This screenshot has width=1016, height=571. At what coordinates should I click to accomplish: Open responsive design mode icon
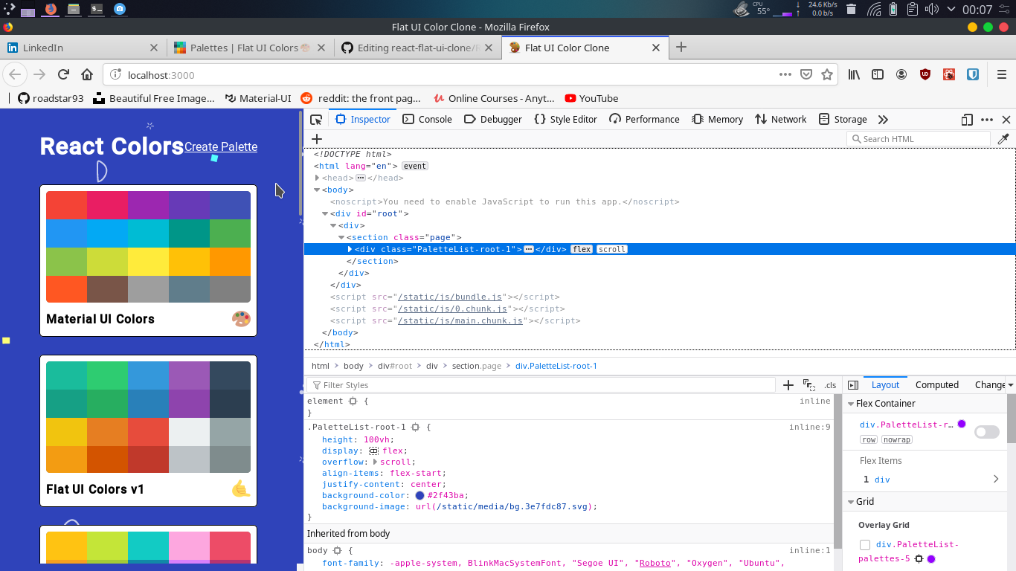pyautogui.click(x=967, y=119)
